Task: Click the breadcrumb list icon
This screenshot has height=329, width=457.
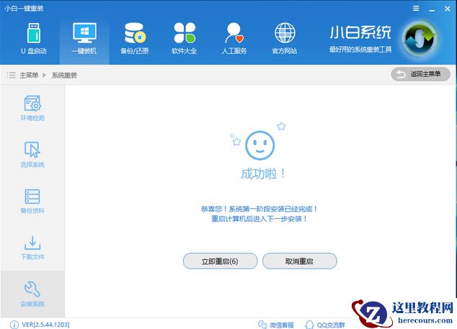Action: coord(11,76)
